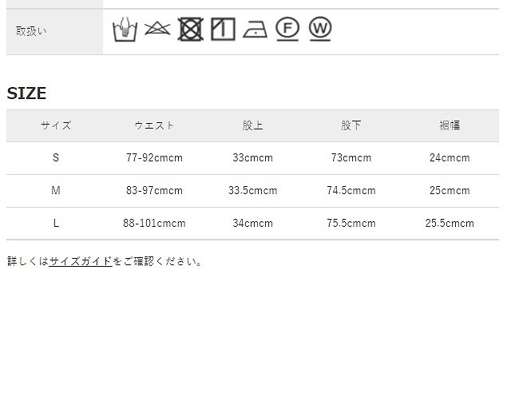Screen dimensions: 515x405
Task: Click the 88-101cmcm waist value
Action: pyautogui.click(x=154, y=224)
